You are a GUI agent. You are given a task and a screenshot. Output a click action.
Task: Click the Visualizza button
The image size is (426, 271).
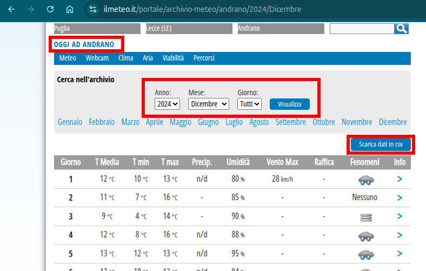coord(290,104)
